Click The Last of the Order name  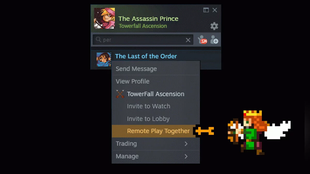click(x=146, y=56)
